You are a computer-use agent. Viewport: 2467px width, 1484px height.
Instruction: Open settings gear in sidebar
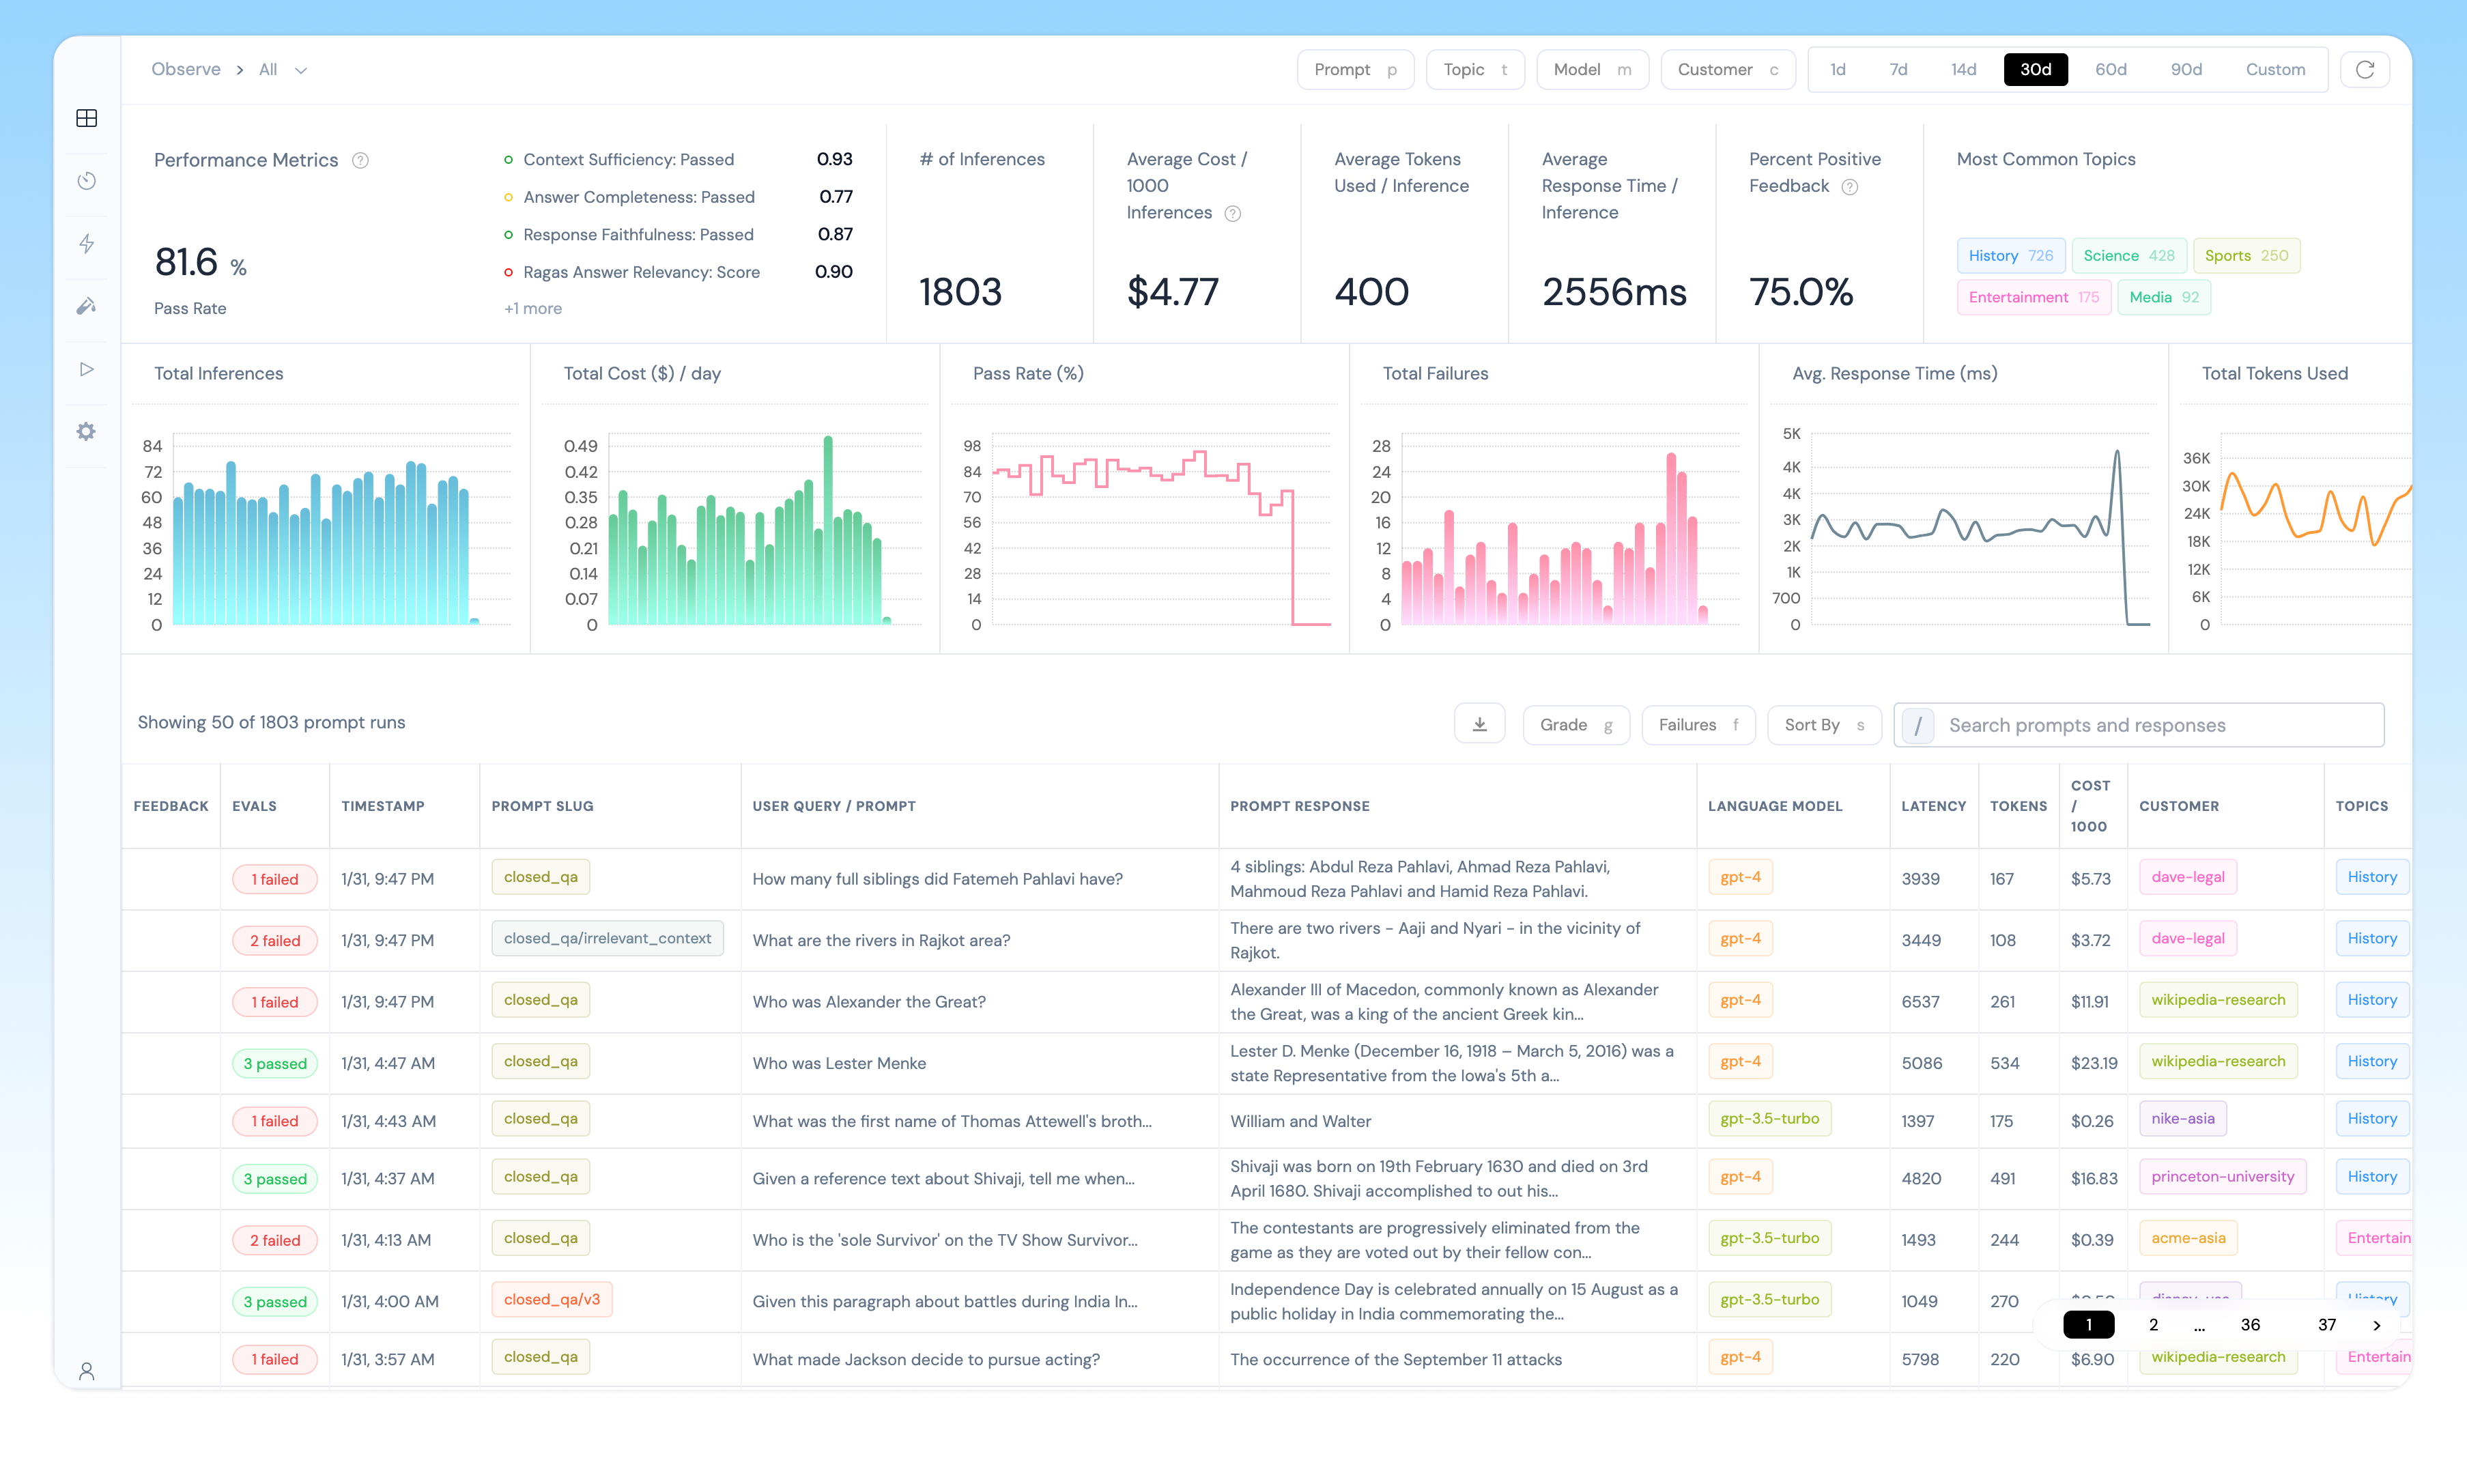(87, 431)
